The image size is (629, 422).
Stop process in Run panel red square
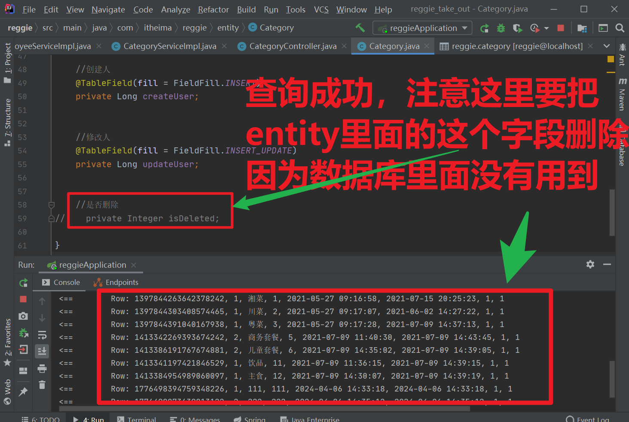coord(23,299)
